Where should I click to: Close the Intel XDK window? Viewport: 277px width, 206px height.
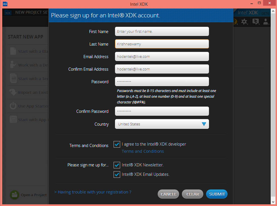(x=269, y=3)
